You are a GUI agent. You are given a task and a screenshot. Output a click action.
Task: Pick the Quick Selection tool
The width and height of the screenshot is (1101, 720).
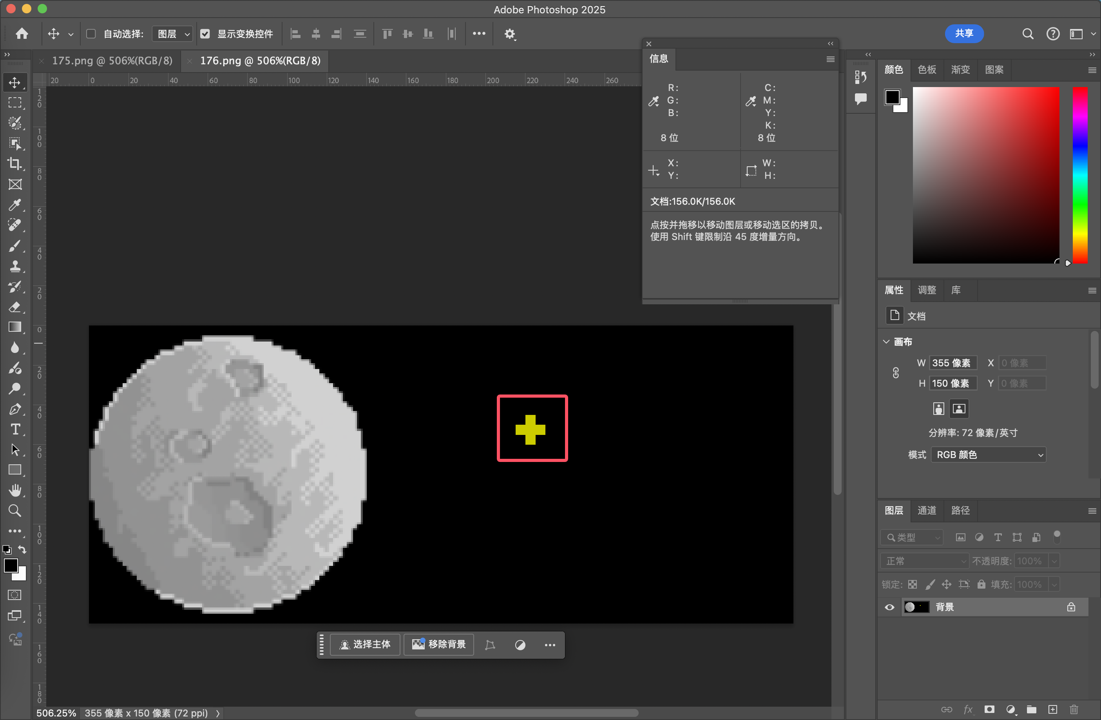[x=15, y=123]
